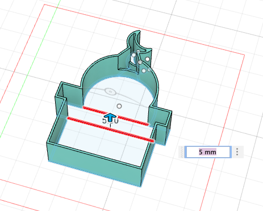Click the drag grip left of the 5 mm field
The image size is (263, 211).
click(182, 152)
